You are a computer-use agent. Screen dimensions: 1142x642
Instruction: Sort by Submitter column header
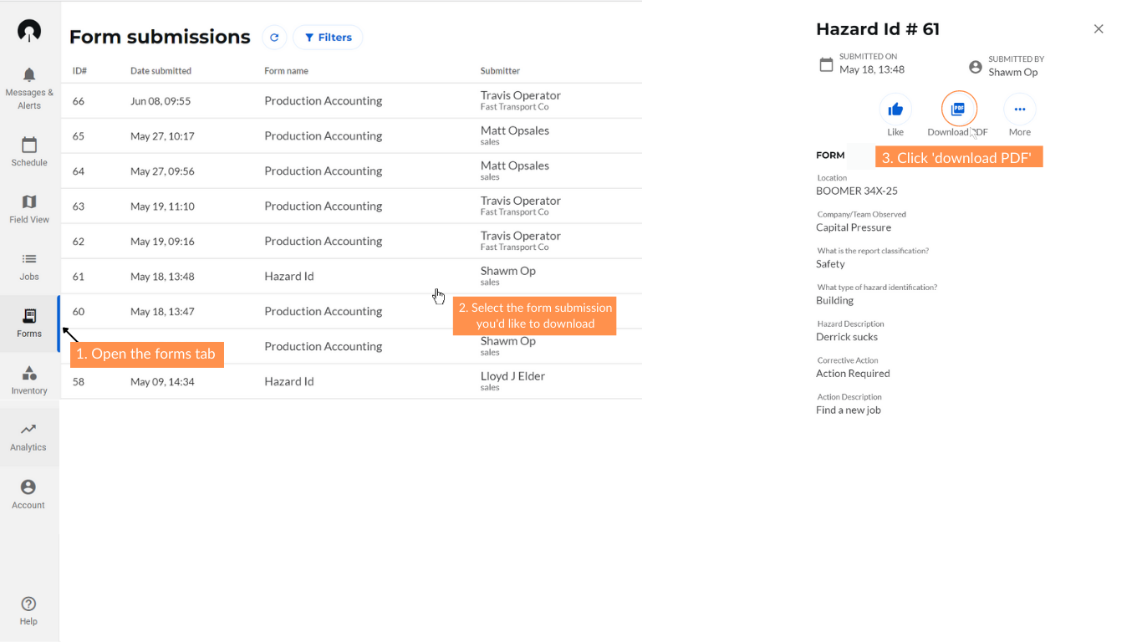[500, 71]
